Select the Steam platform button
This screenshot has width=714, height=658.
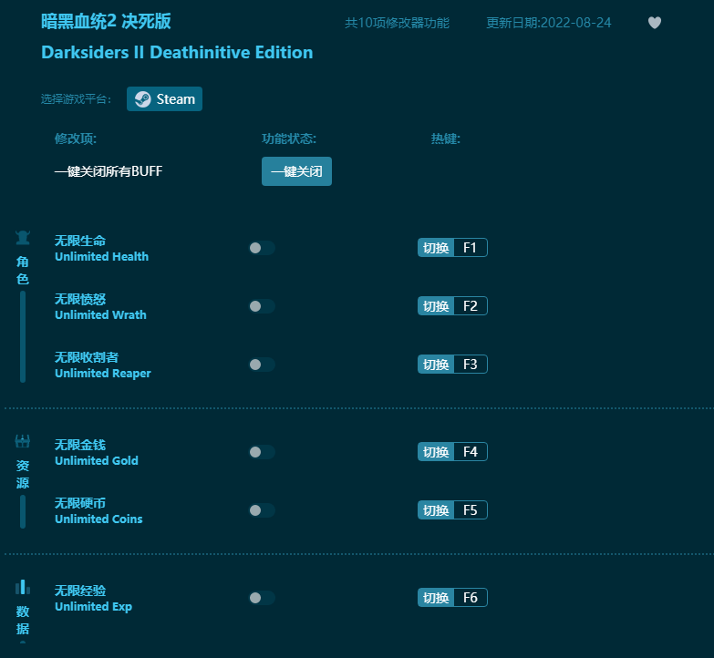pos(164,98)
